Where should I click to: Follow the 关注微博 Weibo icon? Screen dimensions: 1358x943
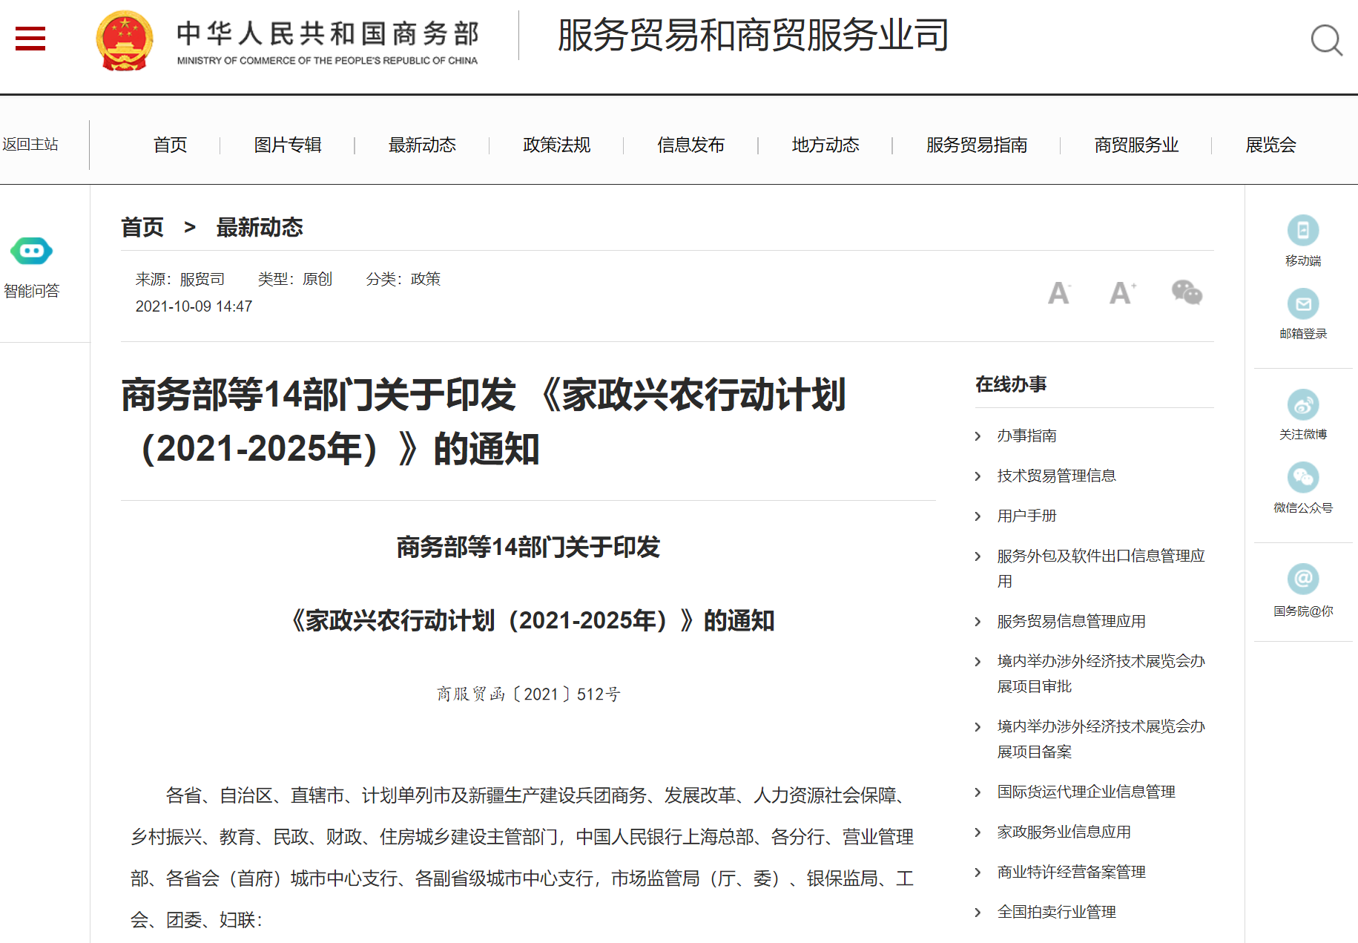(x=1302, y=405)
